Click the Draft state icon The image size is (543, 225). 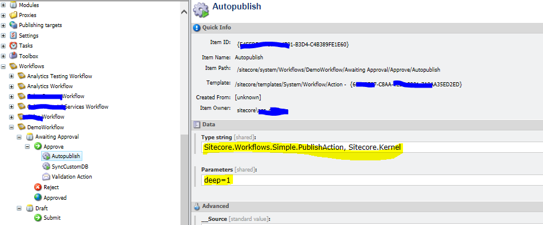30,209
